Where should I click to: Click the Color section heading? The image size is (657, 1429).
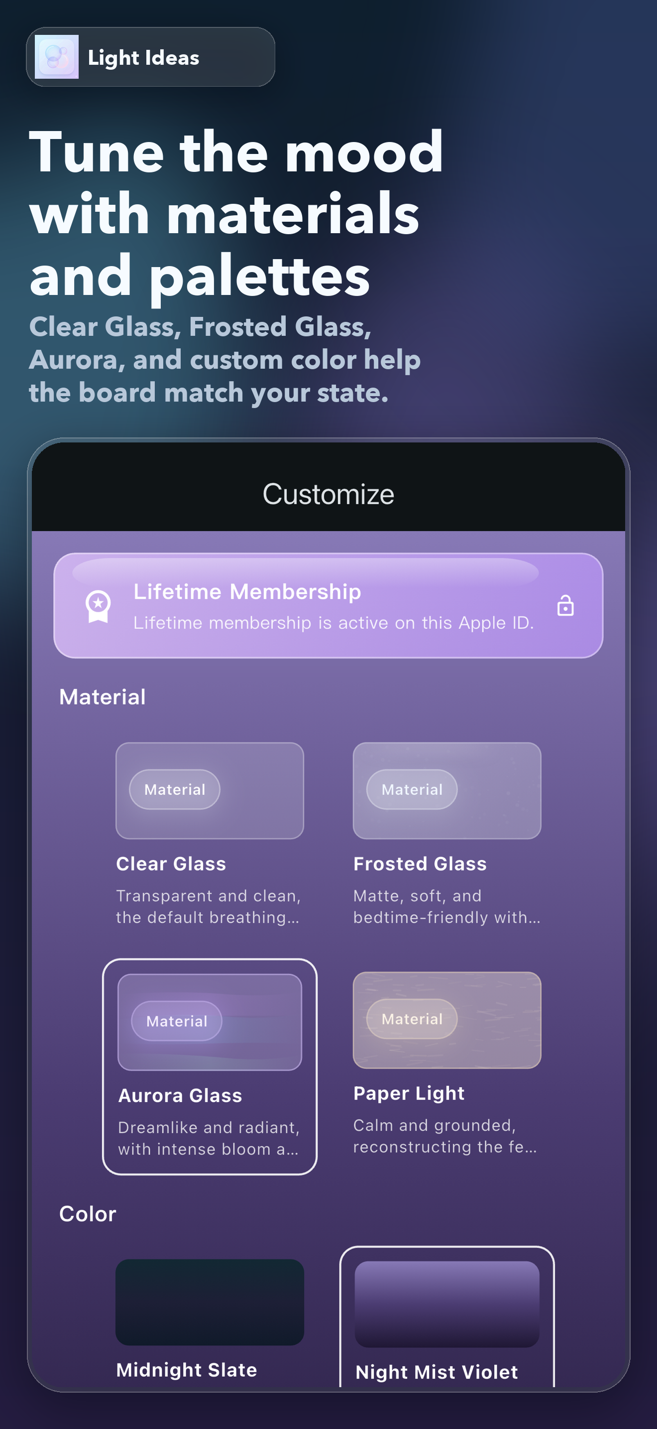point(88,1213)
